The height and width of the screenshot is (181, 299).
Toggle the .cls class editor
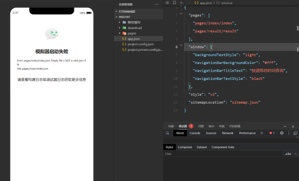pos(288,154)
